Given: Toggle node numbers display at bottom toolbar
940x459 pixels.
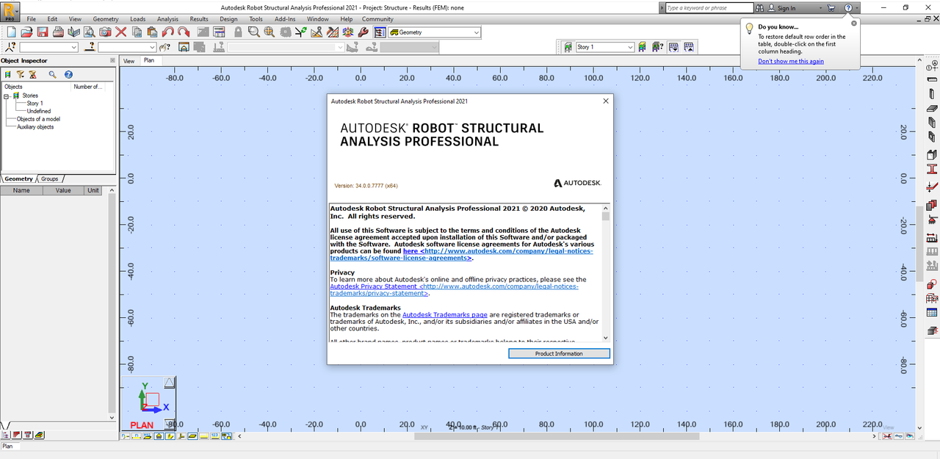Looking at the screenshot, I should [x=125, y=435].
